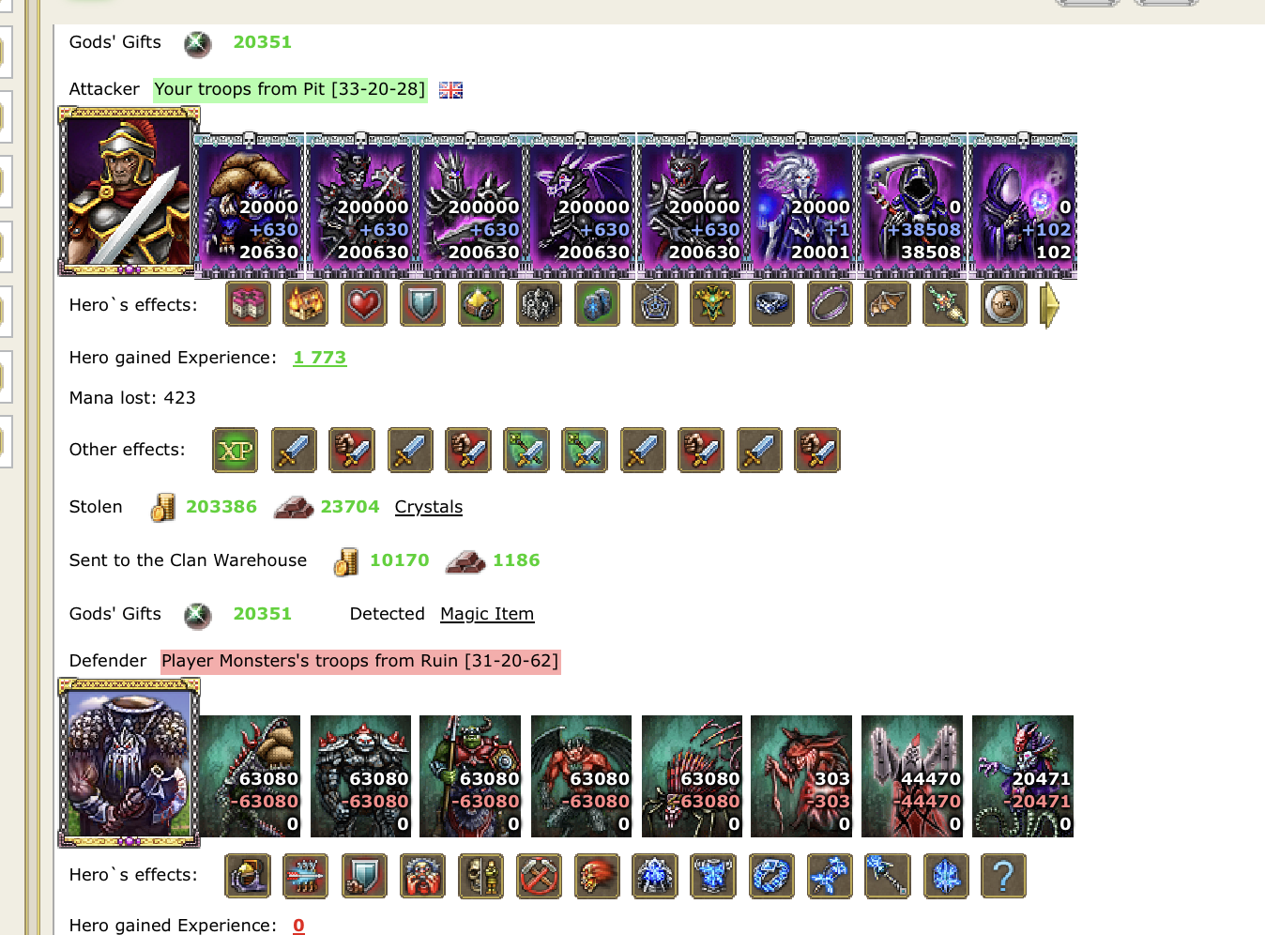Image resolution: width=1265 pixels, height=935 pixels.
Task: Click the attacker's shield hero effect icon
Action: pyautogui.click(x=422, y=305)
